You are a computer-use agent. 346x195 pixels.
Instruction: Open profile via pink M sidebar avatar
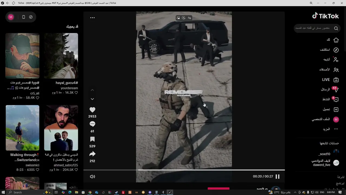click(x=336, y=119)
